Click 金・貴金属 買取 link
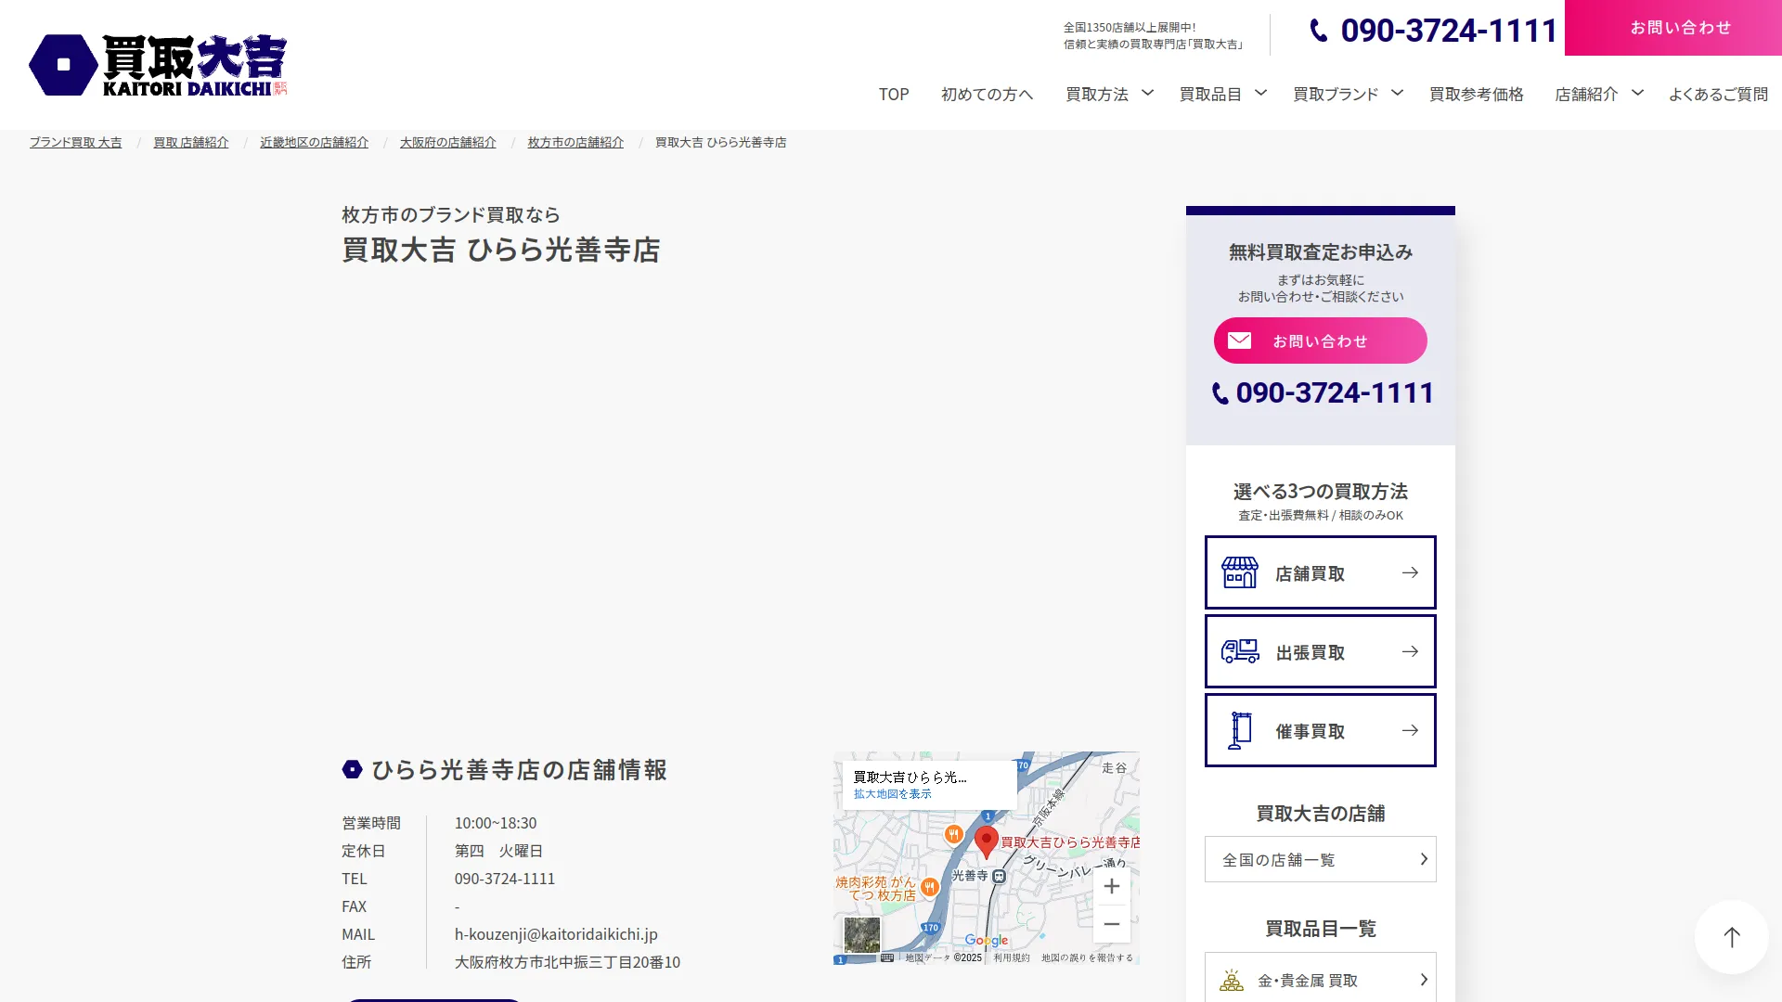Viewport: 1782px width, 1002px height. (1320, 978)
